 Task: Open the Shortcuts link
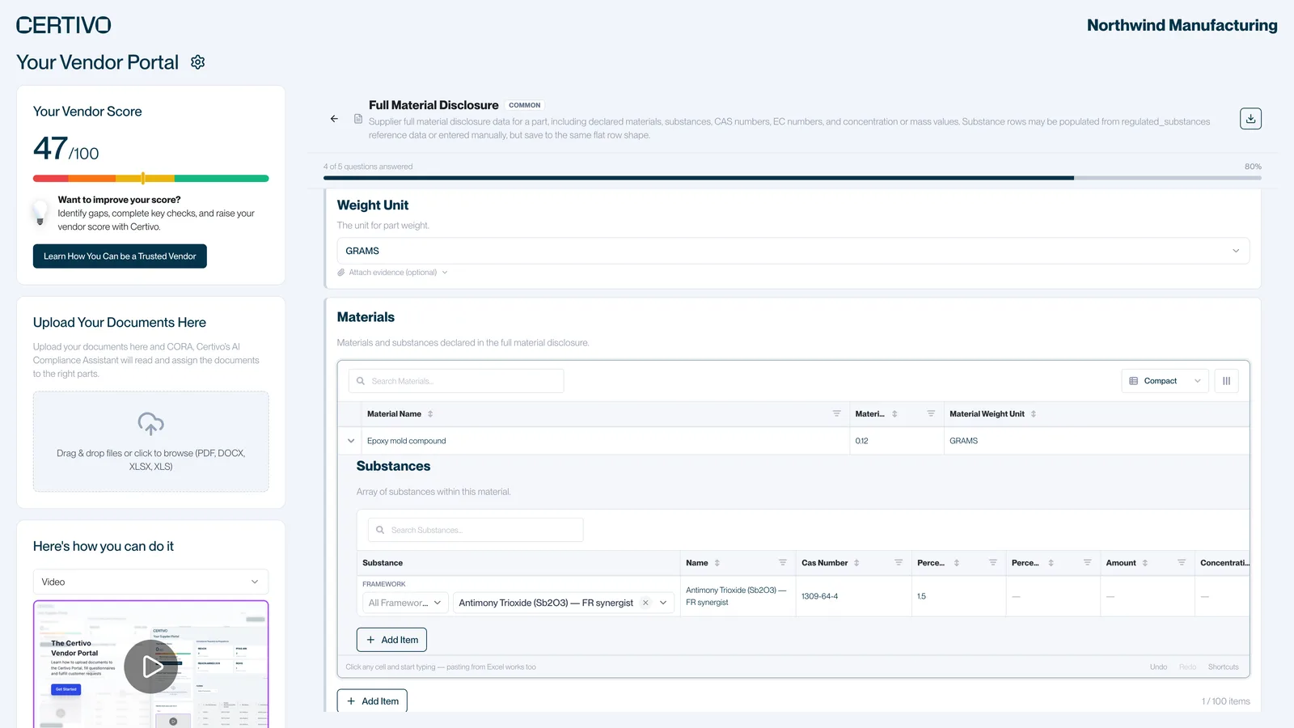(1223, 667)
